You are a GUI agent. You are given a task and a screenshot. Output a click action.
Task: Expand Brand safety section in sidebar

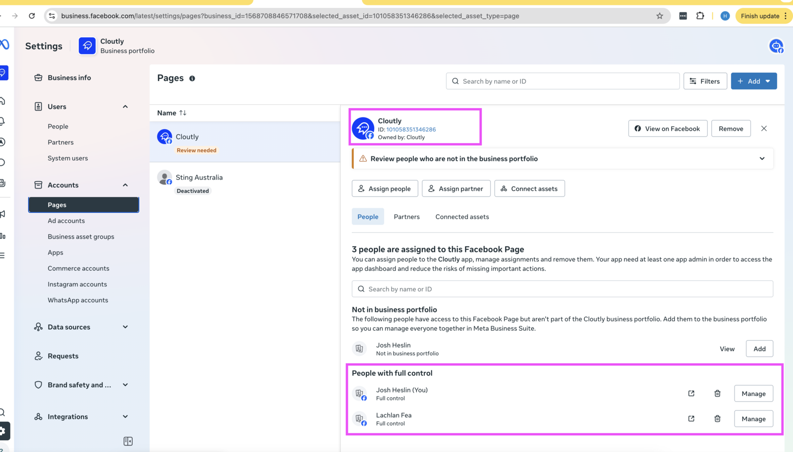pyautogui.click(x=125, y=385)
